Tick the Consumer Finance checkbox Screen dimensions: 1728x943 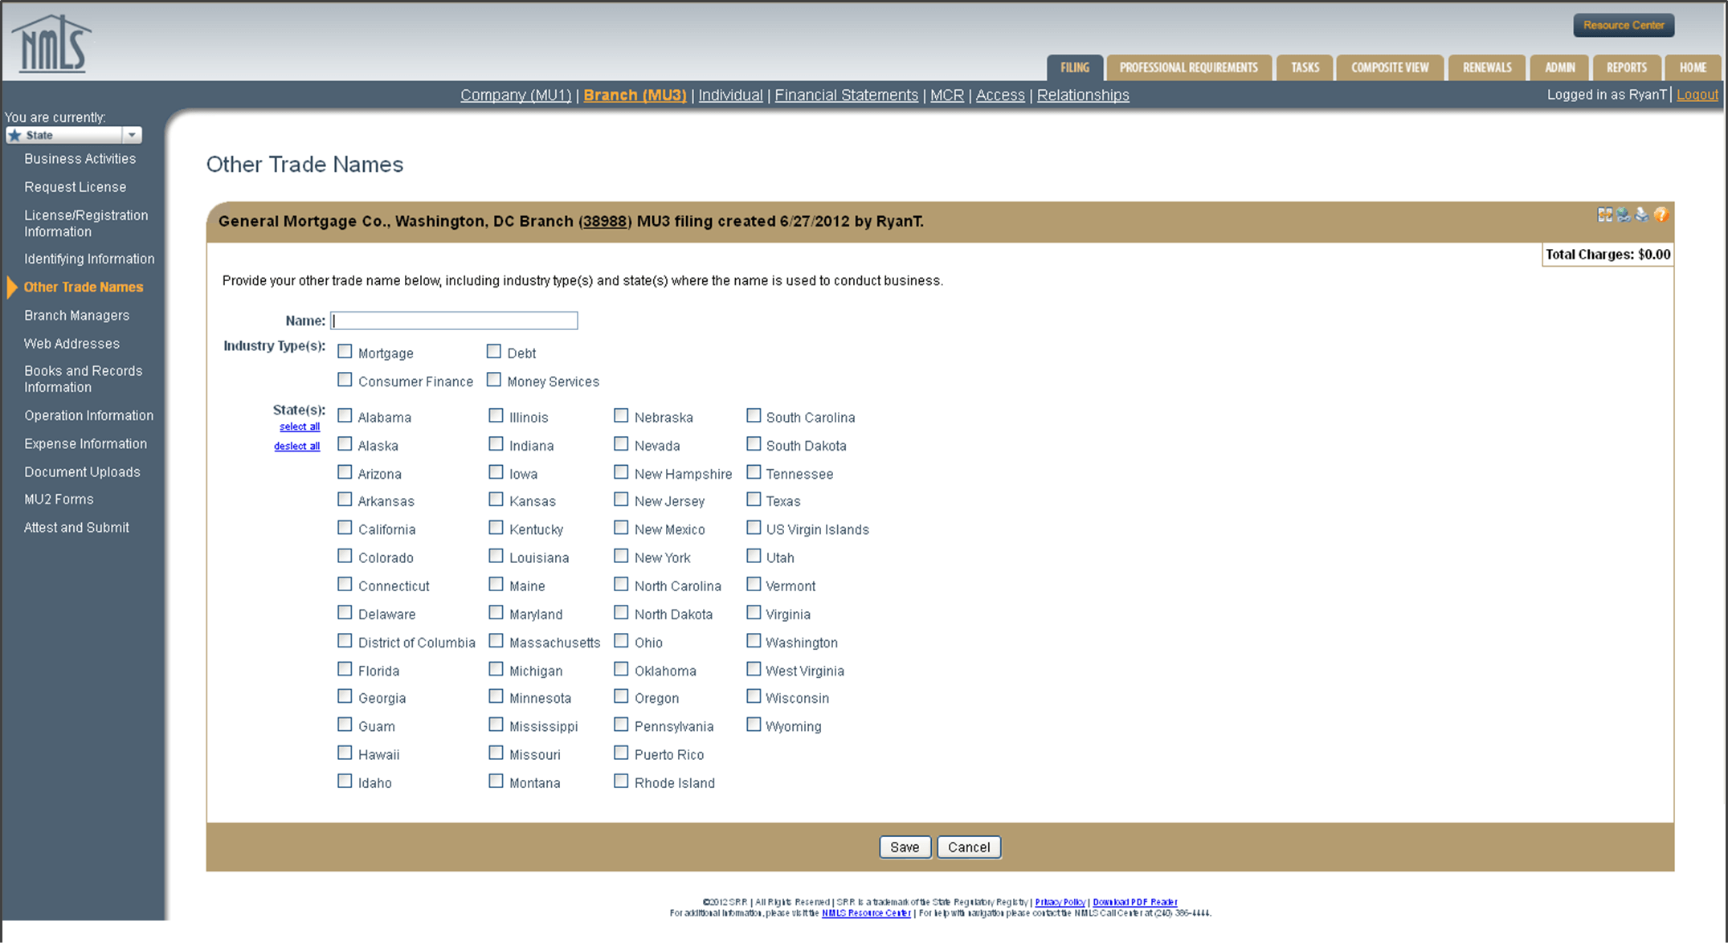click(x=345, y=380)
